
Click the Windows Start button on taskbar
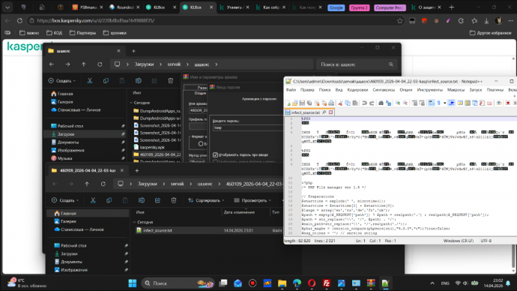(x=133, y=283)
